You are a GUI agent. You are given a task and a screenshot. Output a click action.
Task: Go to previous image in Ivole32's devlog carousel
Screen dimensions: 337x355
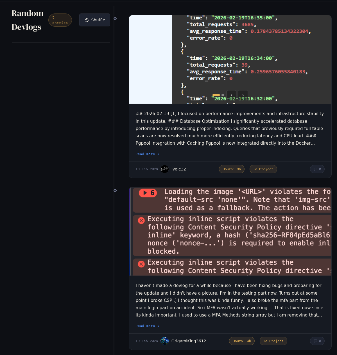point(231,95)
